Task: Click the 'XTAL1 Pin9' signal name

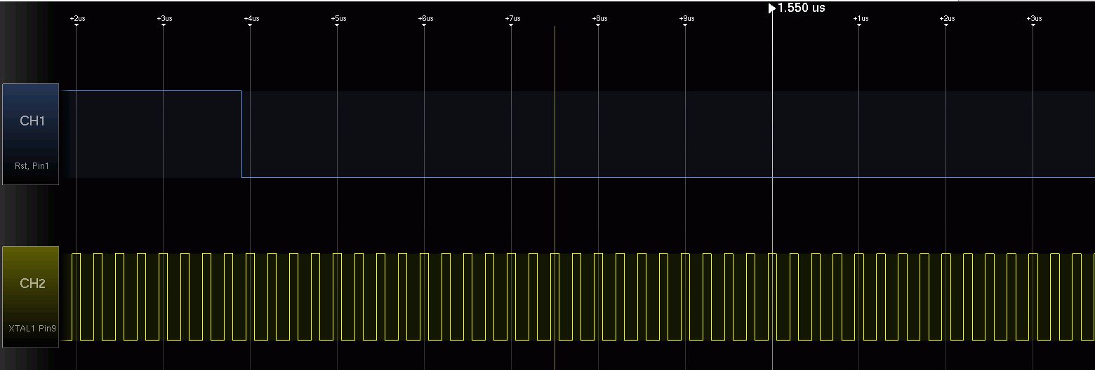Action: click(x=32, y=327)
